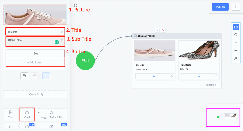Screen dimensions: 243x131
Task: Click the Next step connector circle
Action: pyautogui.click(x=216, y=85)
